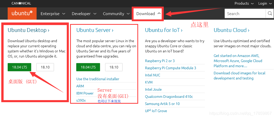Open the UP² IoT Grove link

click(x=156, y=111)
